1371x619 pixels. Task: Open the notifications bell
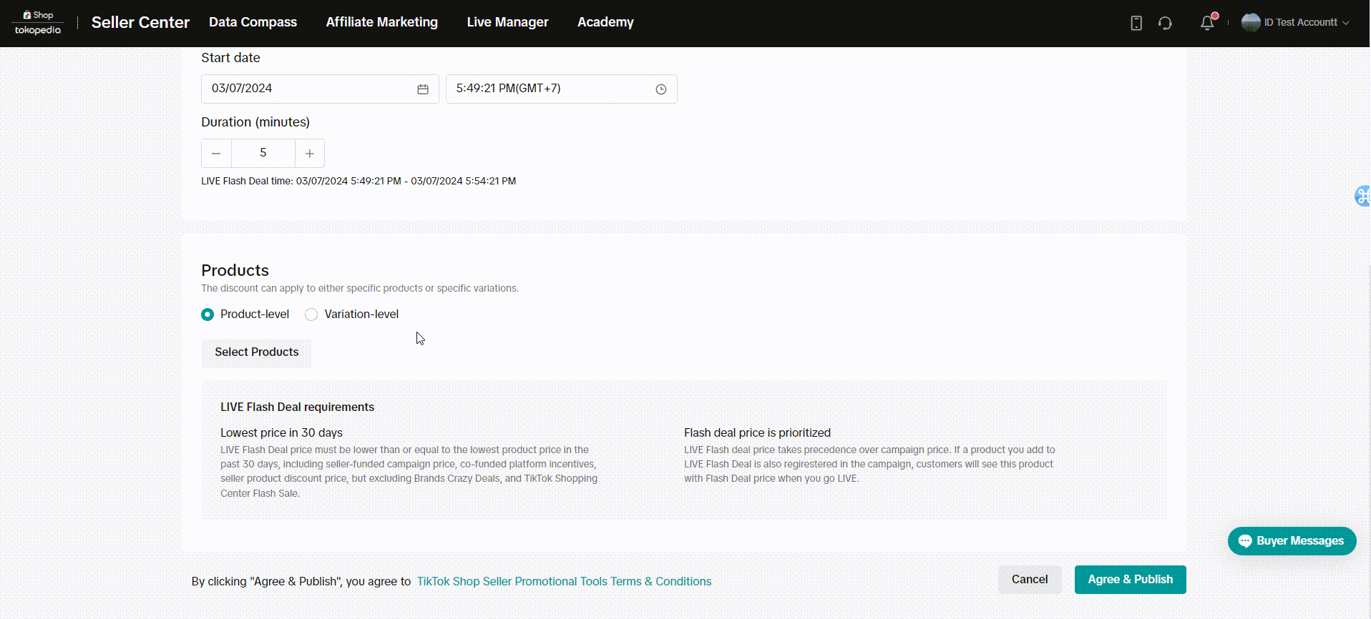point(1207,23)
